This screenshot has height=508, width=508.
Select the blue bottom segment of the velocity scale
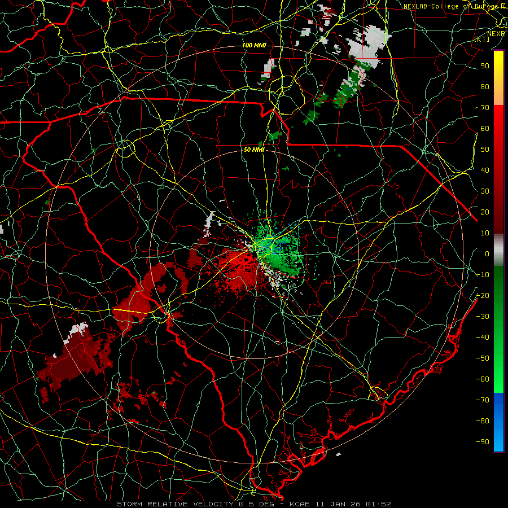pos(498,422)
